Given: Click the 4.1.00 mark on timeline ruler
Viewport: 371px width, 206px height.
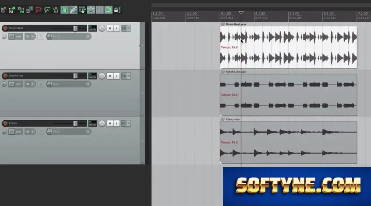Looking at the screenshot, I should point(260,14).
